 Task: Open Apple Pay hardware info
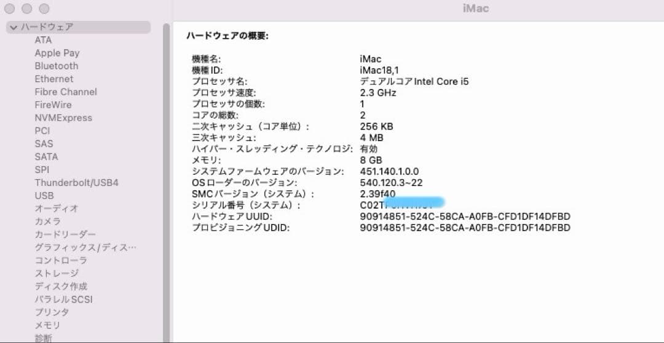(57, 53)
